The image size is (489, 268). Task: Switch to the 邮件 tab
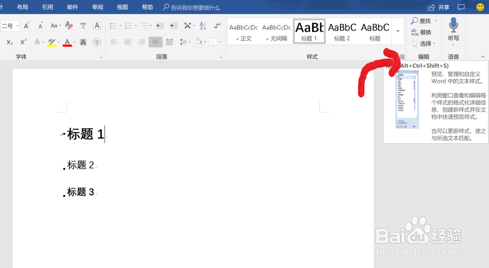(x=72, y=7)
